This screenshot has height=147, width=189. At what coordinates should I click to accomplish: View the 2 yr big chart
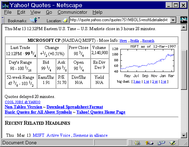[155, 82]
